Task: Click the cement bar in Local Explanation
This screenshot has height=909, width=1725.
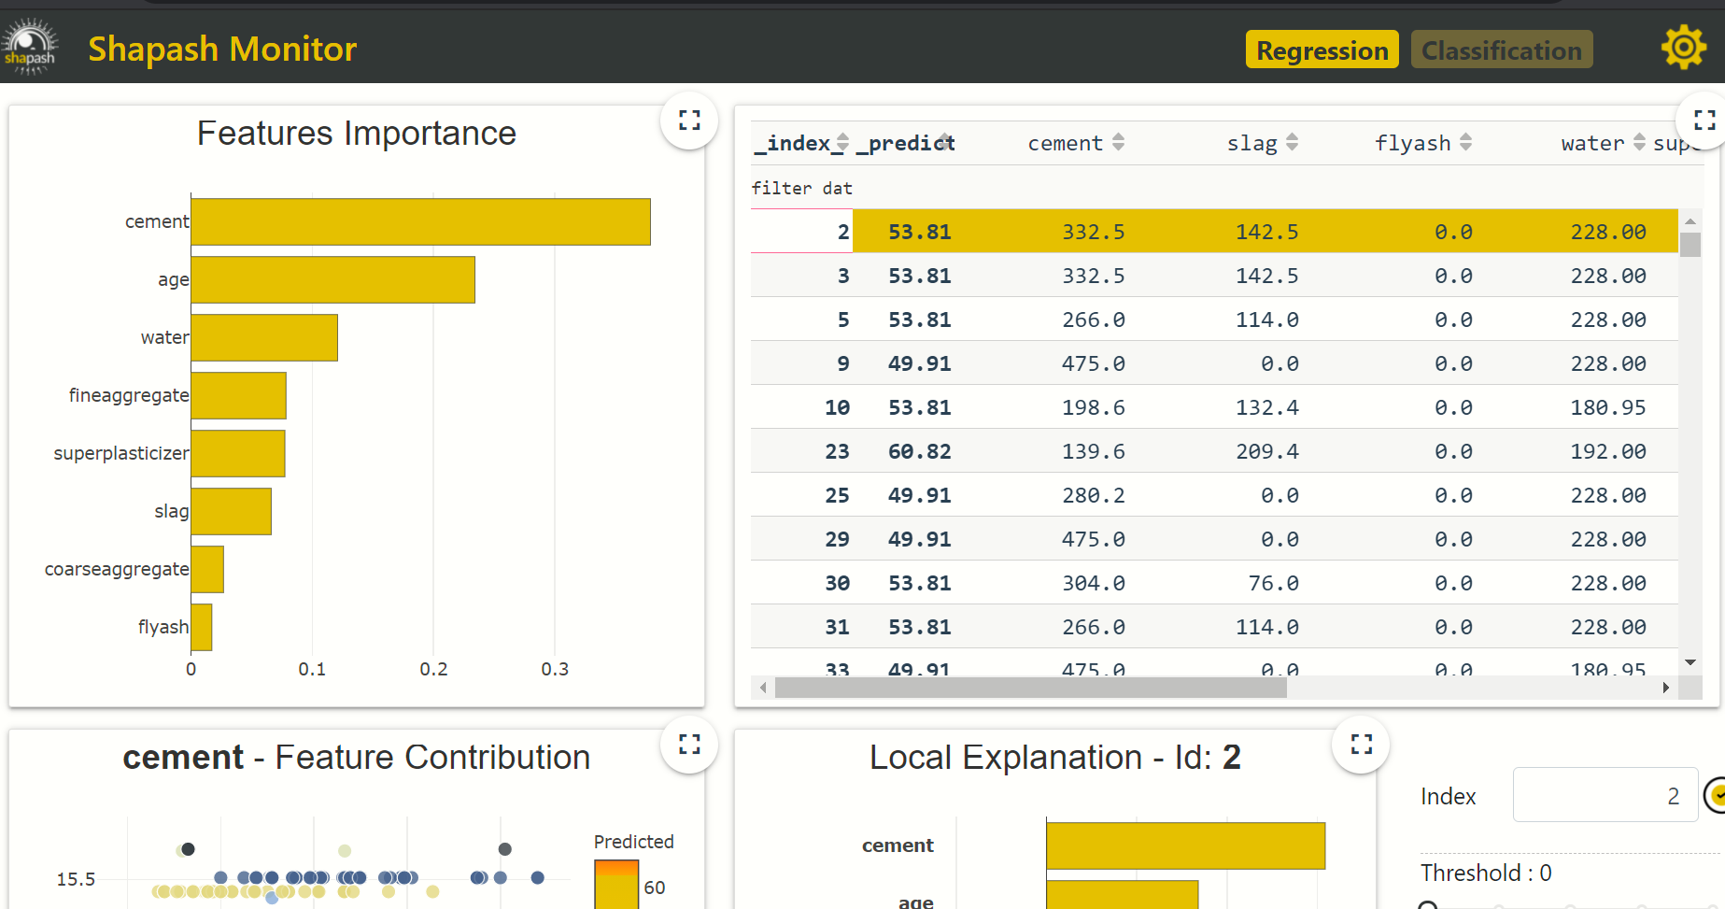Action: pos(1185,845)
